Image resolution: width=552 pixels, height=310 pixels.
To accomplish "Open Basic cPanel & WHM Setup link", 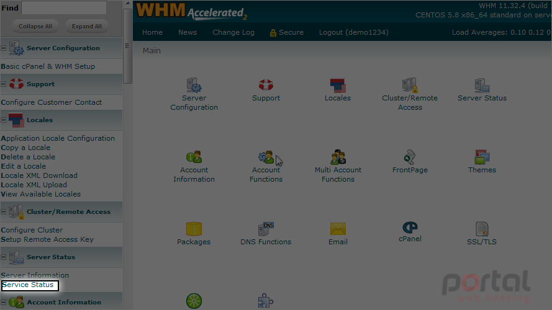I will 48,66.
